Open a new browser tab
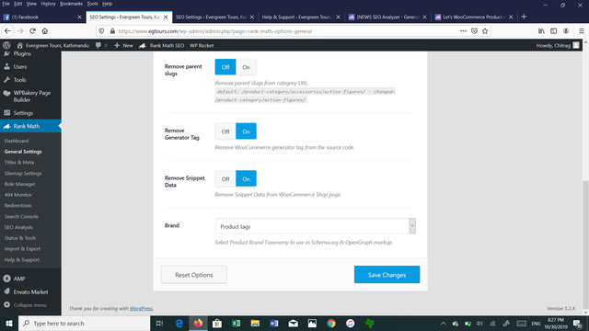589x331 pixels. tap(524, 17)
